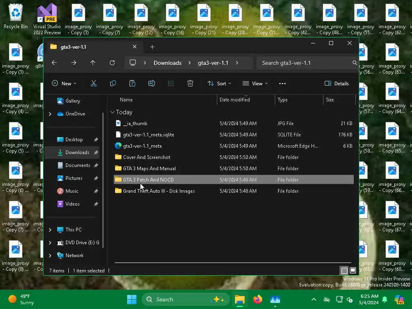Click the This PC monitor icon in address bar

[133, 63]
